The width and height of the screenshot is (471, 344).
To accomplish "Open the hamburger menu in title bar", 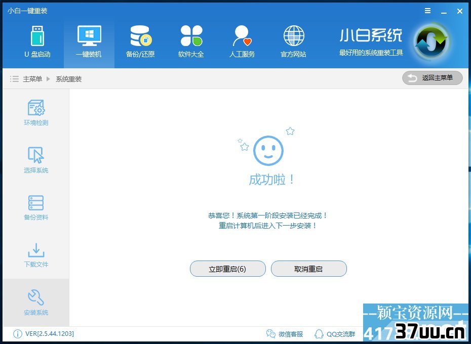I will coord(428,11).
